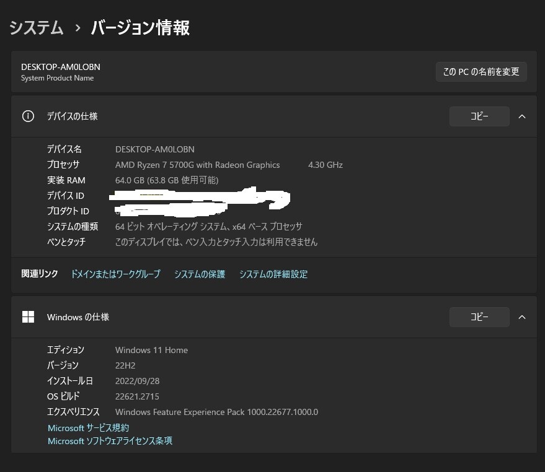
Task: Click the Windows logo icon beside Windows の仕様
Action: click(28, 317)
